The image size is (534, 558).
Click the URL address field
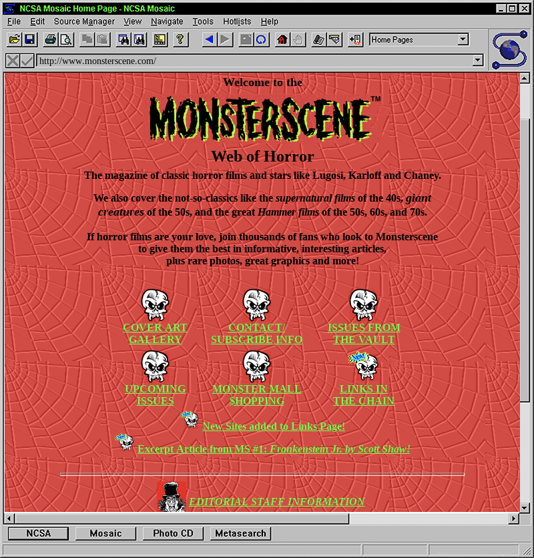tap(254, 61)
